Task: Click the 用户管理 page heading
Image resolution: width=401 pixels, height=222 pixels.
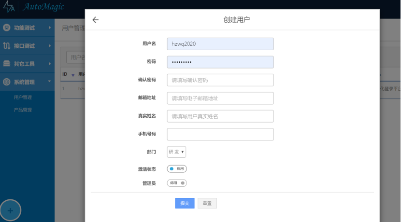Action: [x=73, y=28]
